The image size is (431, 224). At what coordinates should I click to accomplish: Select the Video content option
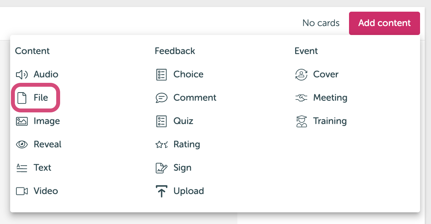point(37,191)
